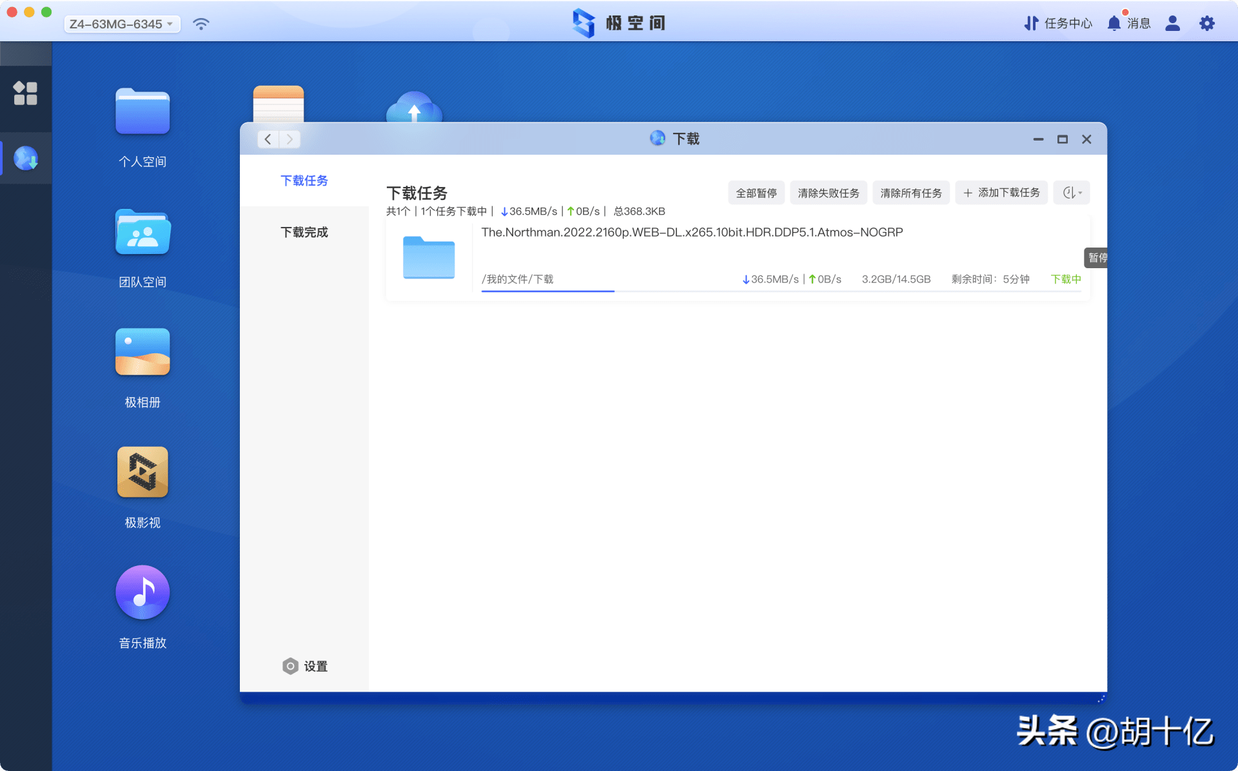Image resolution: width=1238 pixels, height=771 pixels.
Task: Open 团队空间 shared folder icon
Action: [x=142, y=232]
